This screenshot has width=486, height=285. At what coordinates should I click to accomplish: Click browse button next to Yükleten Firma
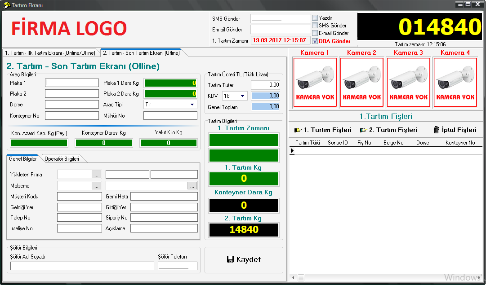pyautogui.click(x=97, y=175)
